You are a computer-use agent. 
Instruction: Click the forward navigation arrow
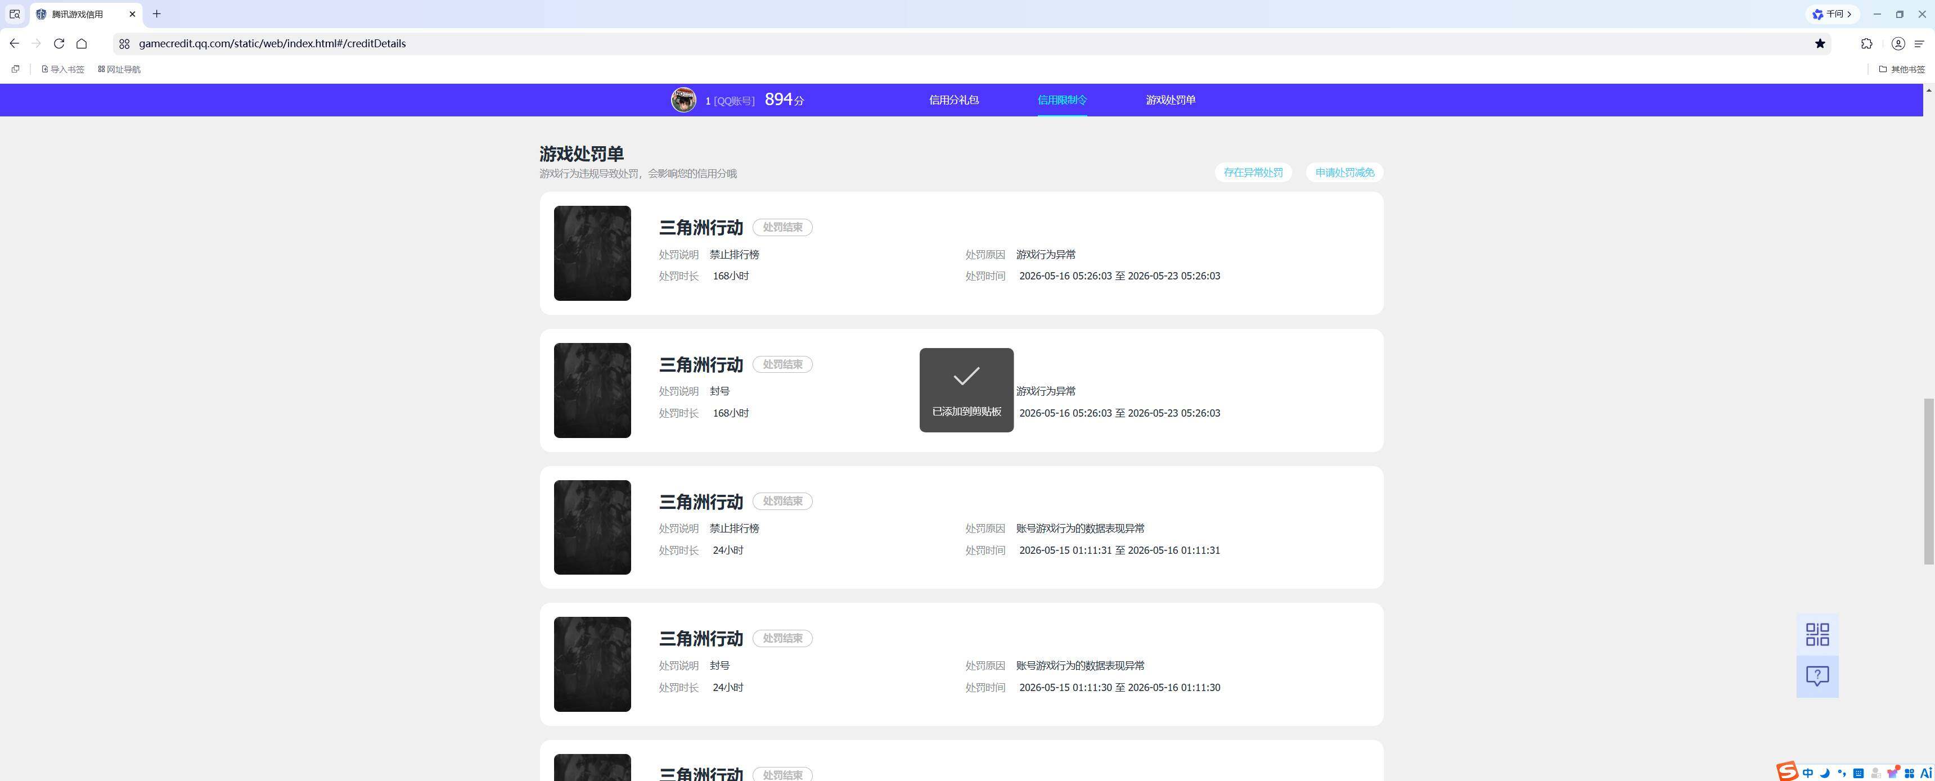pyautogui.click(x=36, y=43)
